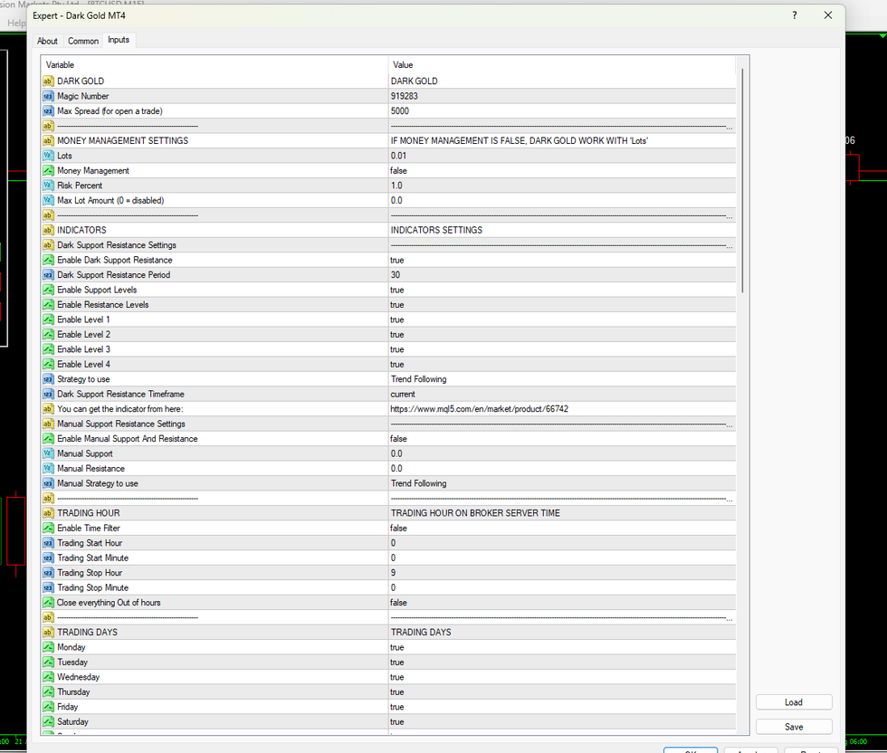Viewport: 887px width, 753px height.
Task: Click the icon beside TRADING HOUR variable
Action: [48, 513]
